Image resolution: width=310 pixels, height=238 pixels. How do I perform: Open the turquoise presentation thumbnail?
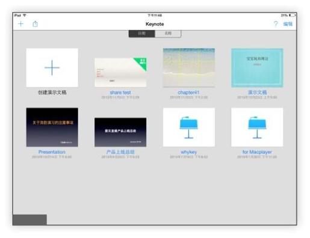(257, 68)
